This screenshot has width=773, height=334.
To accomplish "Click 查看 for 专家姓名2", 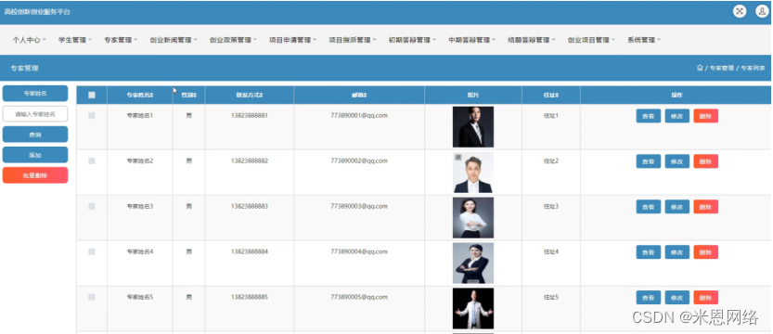I will (649, 161).
